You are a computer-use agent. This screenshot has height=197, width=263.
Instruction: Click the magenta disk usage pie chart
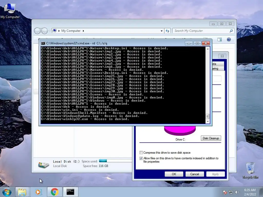(180, 131)
